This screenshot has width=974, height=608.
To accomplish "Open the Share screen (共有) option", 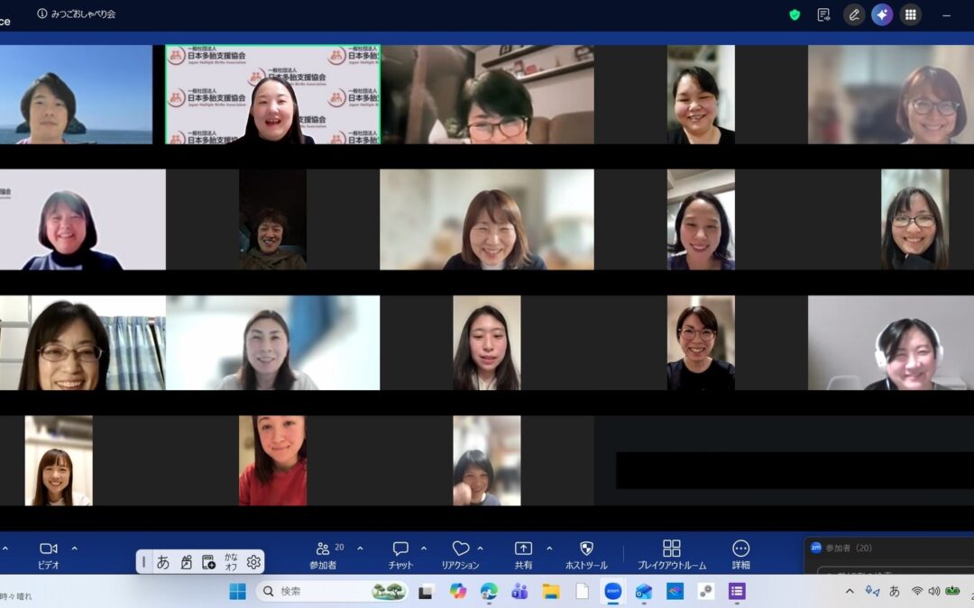I will 523,554.
